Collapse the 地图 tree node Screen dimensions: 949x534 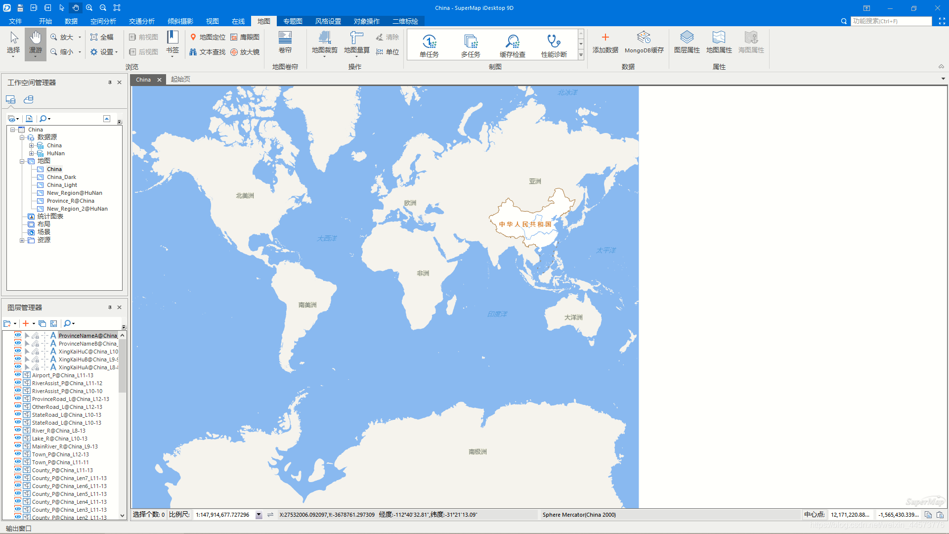22,161
